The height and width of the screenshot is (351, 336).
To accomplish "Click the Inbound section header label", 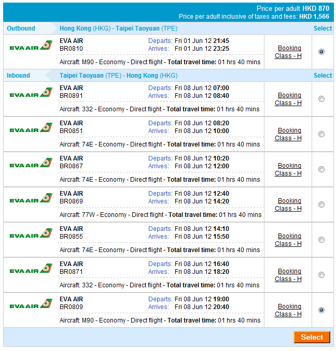I will [19, 76].
